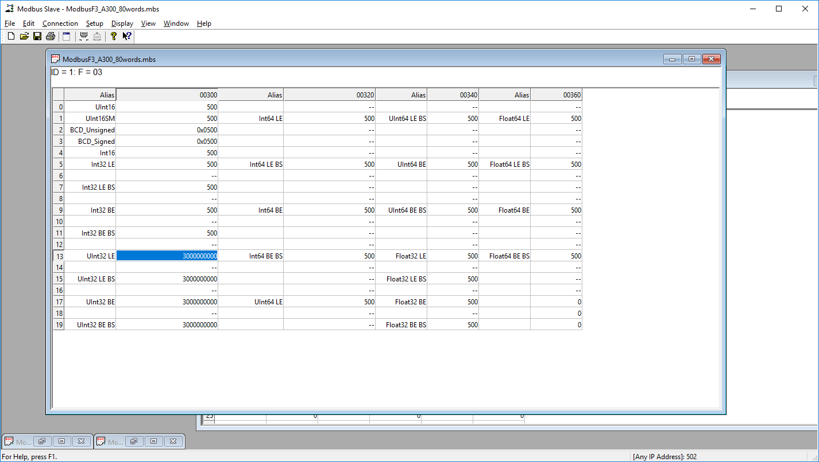Screen dimensions: 819x462
Task: Select the 0x0500 value beside BCD_Signed
Action: pyautogui.click(x=167, y=141)
